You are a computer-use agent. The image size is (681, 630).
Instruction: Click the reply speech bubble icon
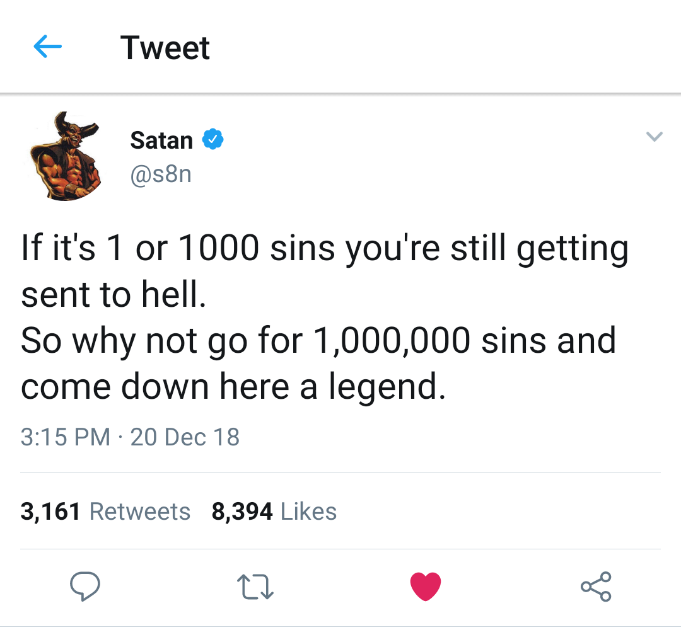(85, 587)
